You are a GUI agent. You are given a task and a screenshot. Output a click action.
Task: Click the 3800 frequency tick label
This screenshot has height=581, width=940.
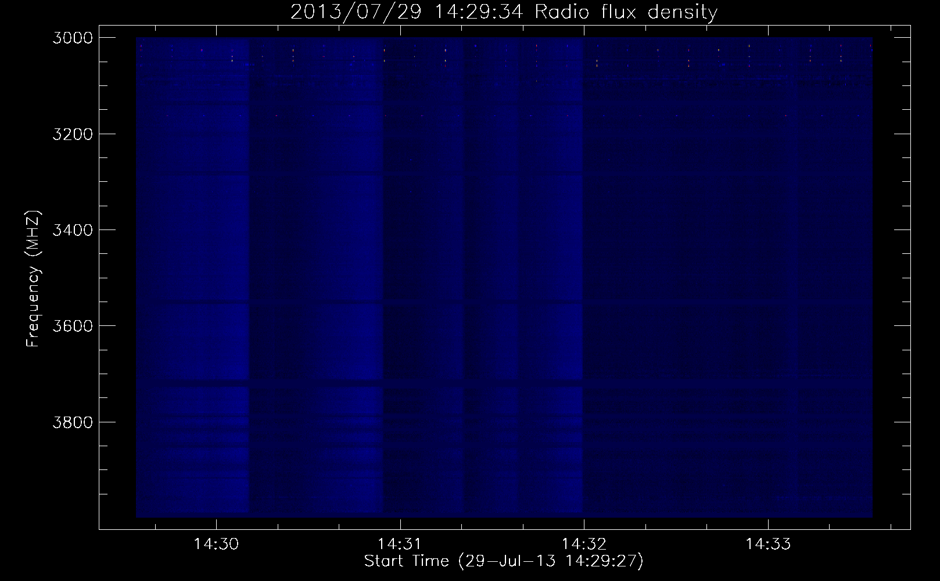point(72,421)
